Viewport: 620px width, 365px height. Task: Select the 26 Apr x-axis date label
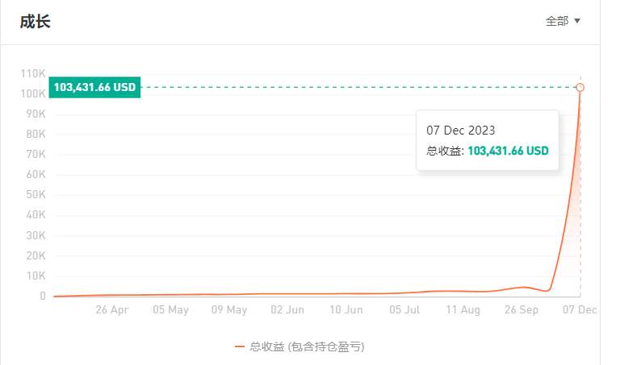click(112, 309)
